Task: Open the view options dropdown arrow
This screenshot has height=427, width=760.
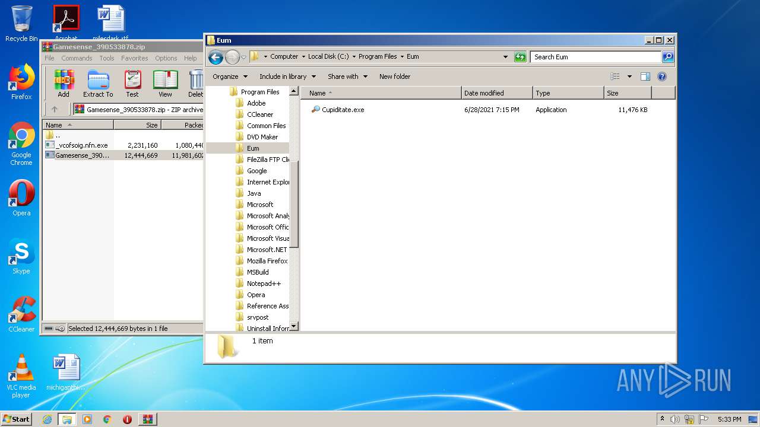Action: click(629, 77)
